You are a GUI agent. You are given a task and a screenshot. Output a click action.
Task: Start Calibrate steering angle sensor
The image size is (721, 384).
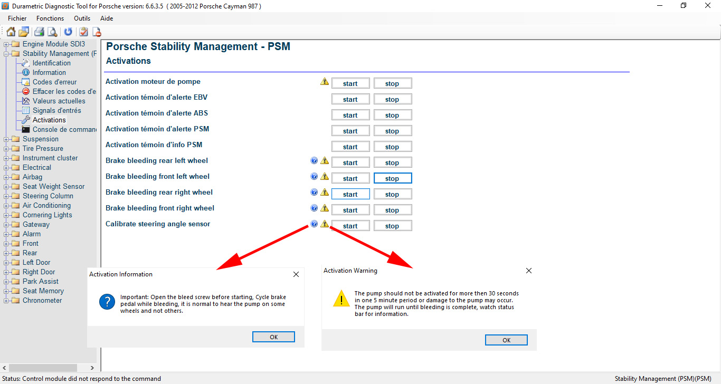pyautogui.click(x=350, y=226)
